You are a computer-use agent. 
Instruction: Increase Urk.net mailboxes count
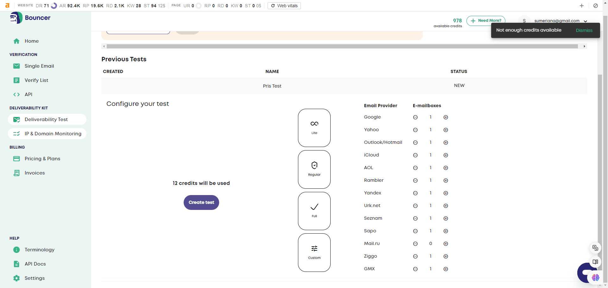point(446,206)
